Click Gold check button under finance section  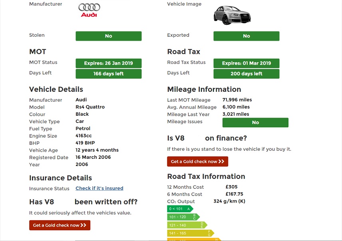point(198,162)
